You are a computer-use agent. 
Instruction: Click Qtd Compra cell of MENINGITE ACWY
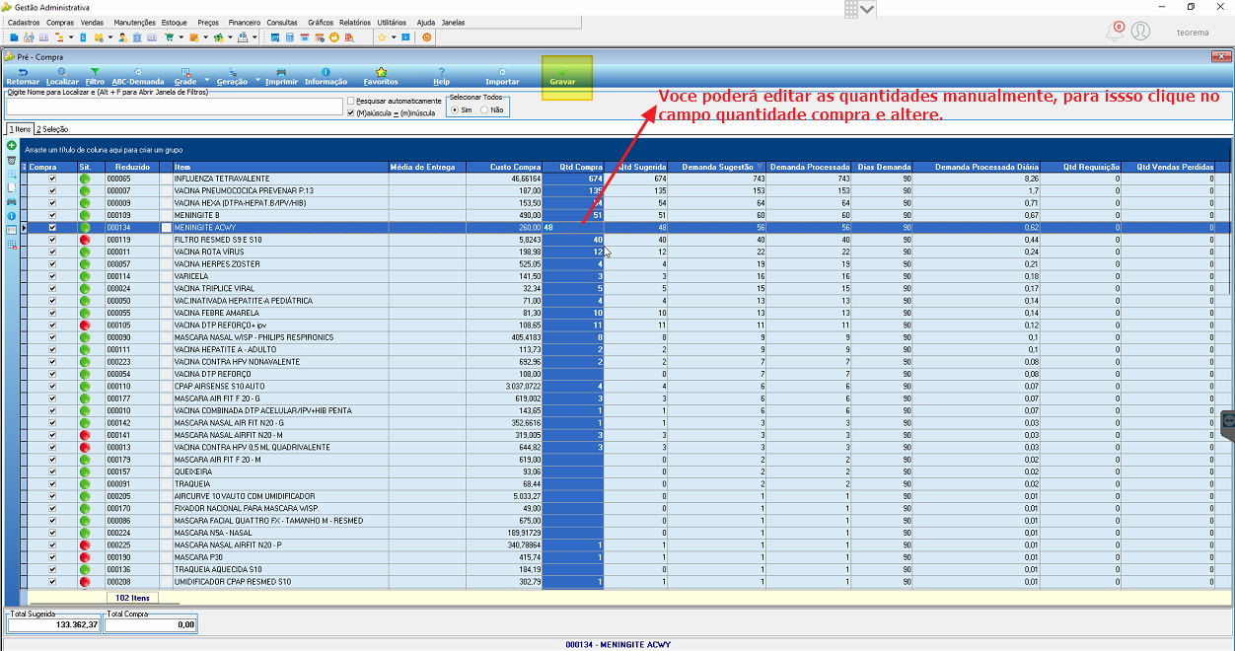tap(573, 228)
